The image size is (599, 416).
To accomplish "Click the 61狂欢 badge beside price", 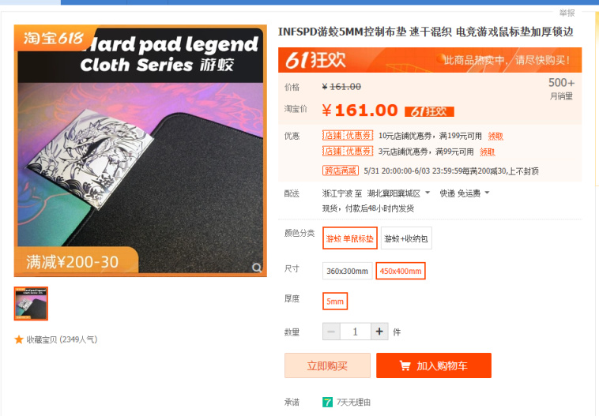I will click(x=429, y=111).
